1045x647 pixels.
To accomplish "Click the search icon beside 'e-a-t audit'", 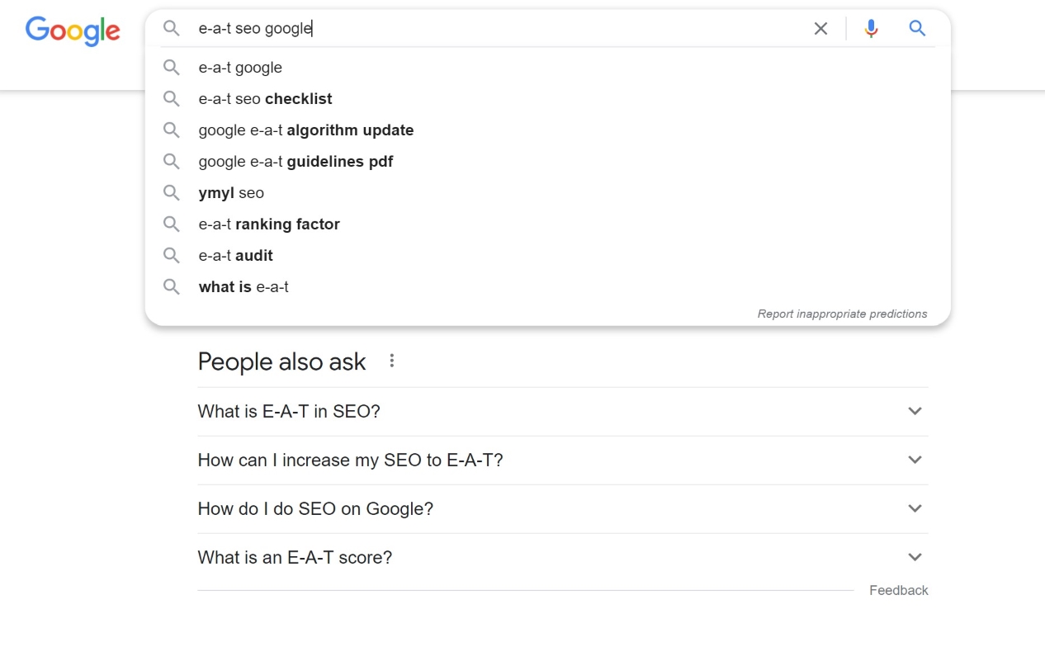I will pos(171,256).
